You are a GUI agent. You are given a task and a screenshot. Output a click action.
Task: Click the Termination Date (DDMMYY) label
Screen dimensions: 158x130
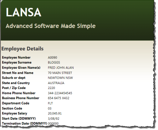[24, 124]
